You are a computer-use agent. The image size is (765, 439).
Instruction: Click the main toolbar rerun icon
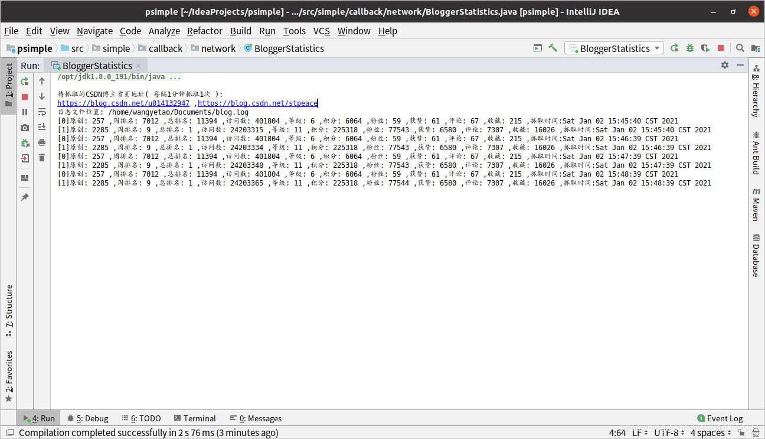pyautogui.click(x=674, y=48)
